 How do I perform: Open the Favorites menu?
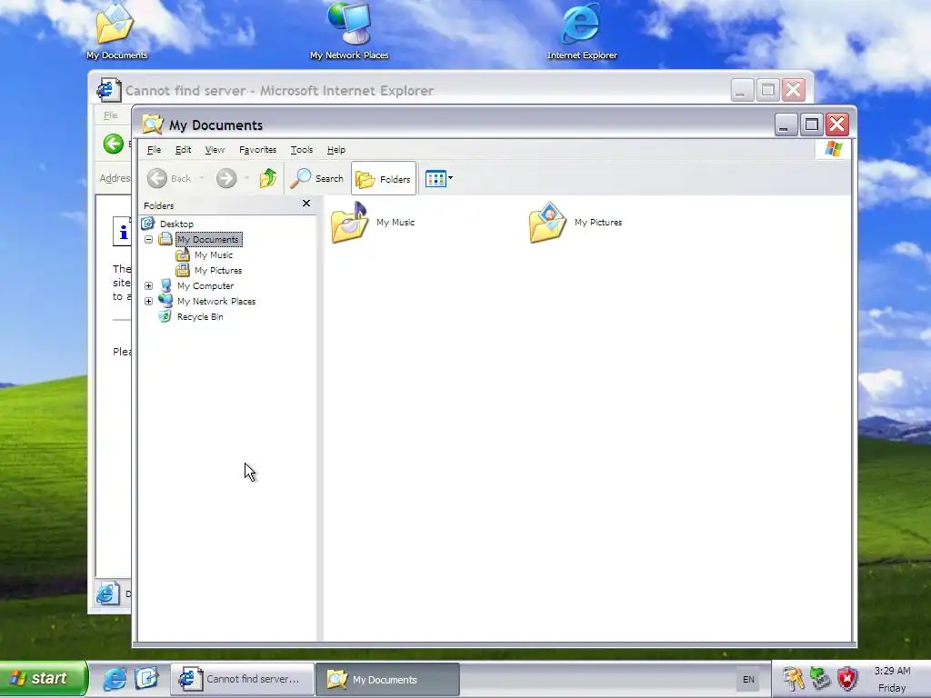click(x=257, y=150)
